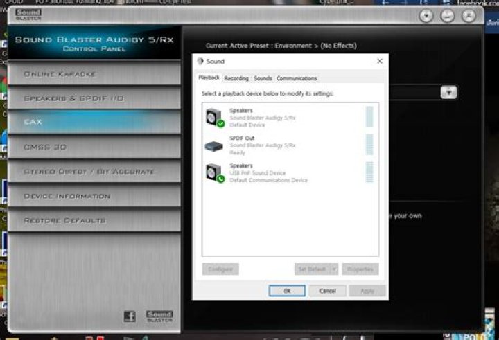Click the Set Default button
The image size is (499, 340).
pyautogui.click(x=312, y=269)
